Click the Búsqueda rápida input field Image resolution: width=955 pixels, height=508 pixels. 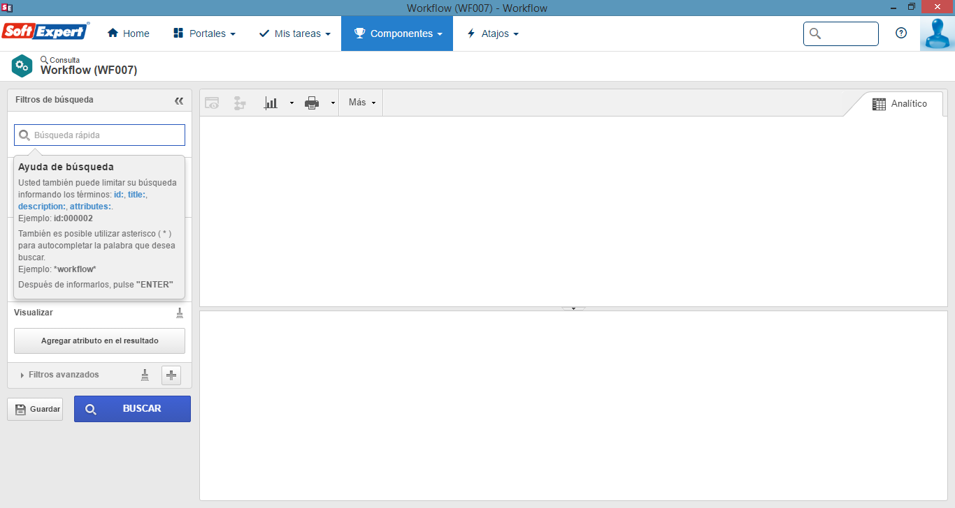(x=99, y=135)
